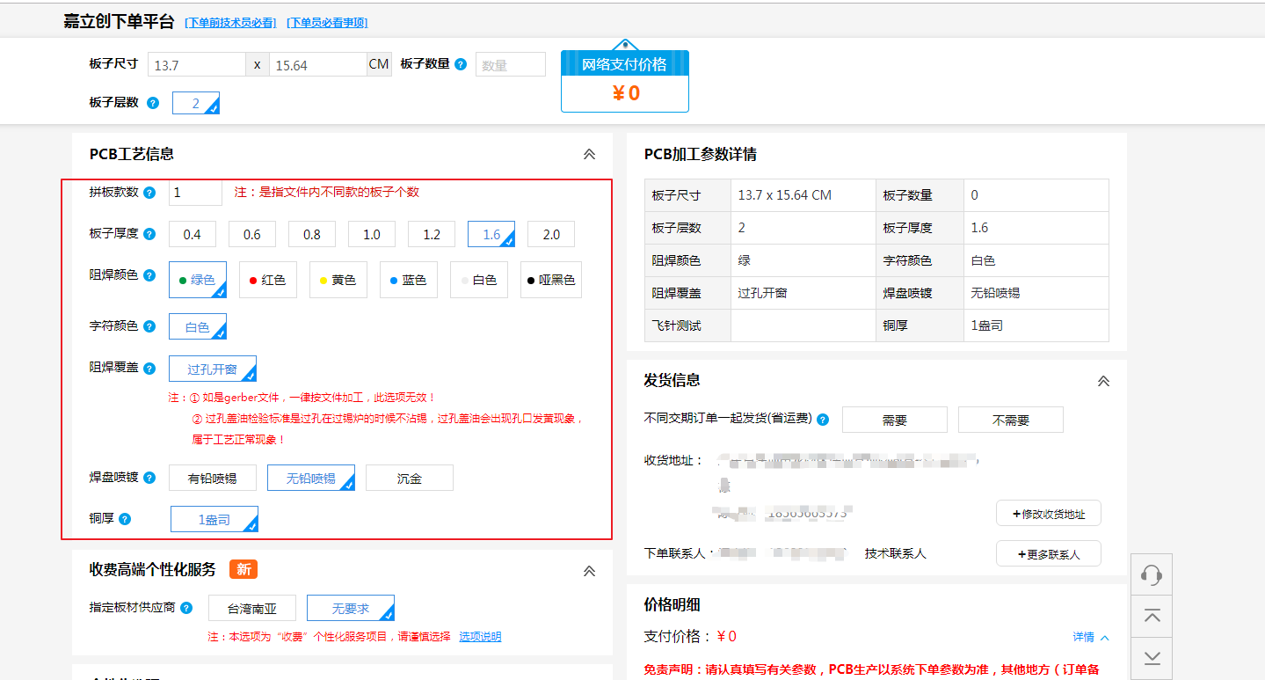The width and height of the screenshot is (1265, 680).
Task: Click the help icon next to 板子层数
Action: (153, 103)
